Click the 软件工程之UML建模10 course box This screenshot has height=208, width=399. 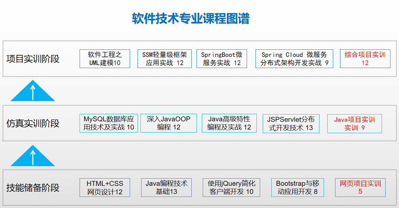[x=105, y=59]
